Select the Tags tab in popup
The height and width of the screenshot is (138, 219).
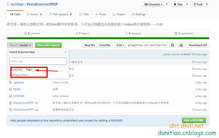click(29, 69)
